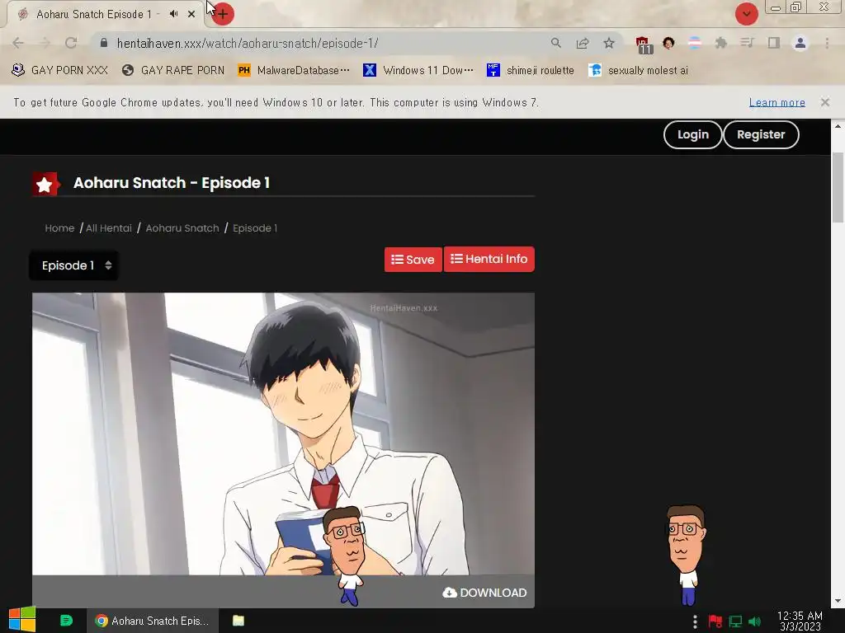
Task: Expand the Episode 1 selector dropdown
Action: click(74, 265)
